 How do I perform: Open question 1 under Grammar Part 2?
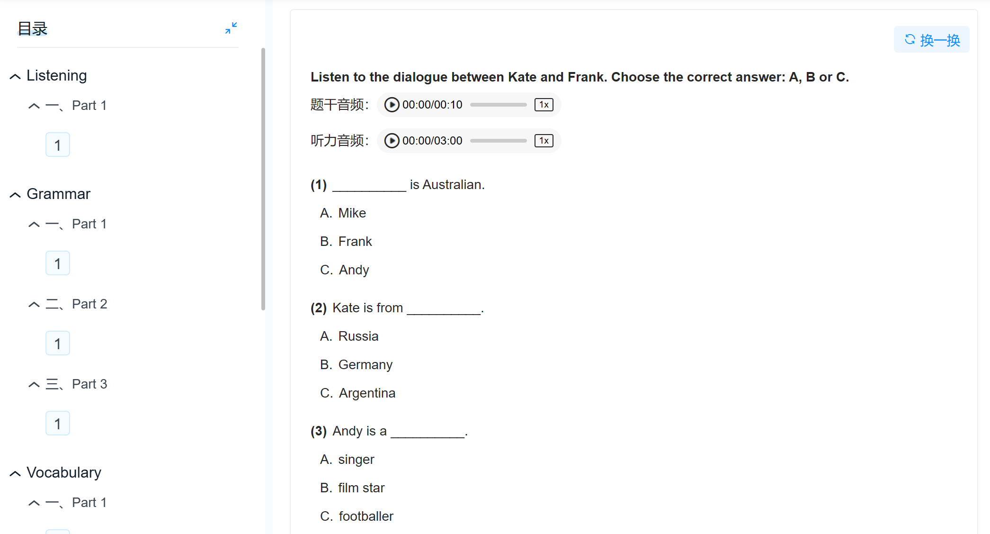pyautogui.click(x=58, y=343)
